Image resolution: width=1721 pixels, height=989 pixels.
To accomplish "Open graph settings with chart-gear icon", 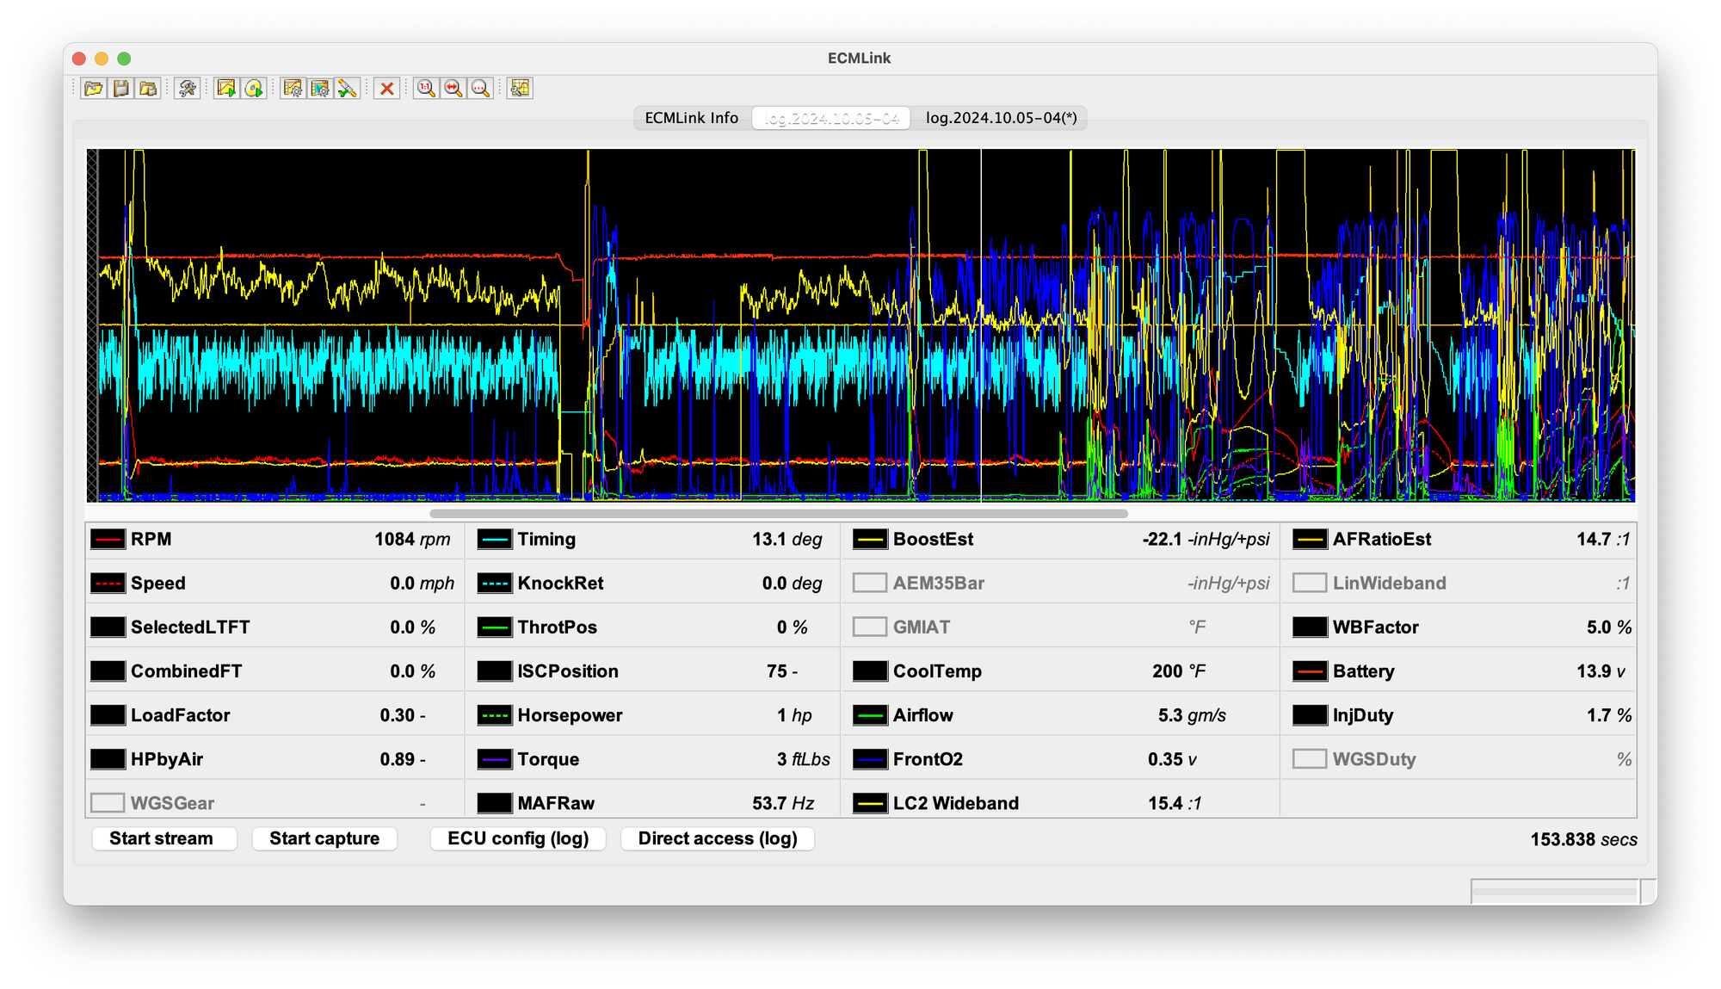I will click(x=293, y=88).
